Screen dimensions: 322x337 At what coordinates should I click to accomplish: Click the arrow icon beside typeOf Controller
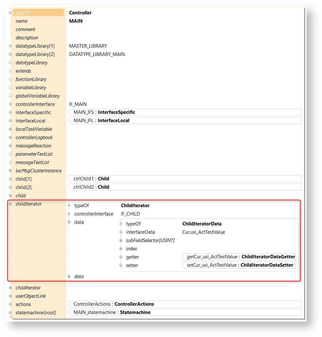pyautogui.click(x=11, y=13)
